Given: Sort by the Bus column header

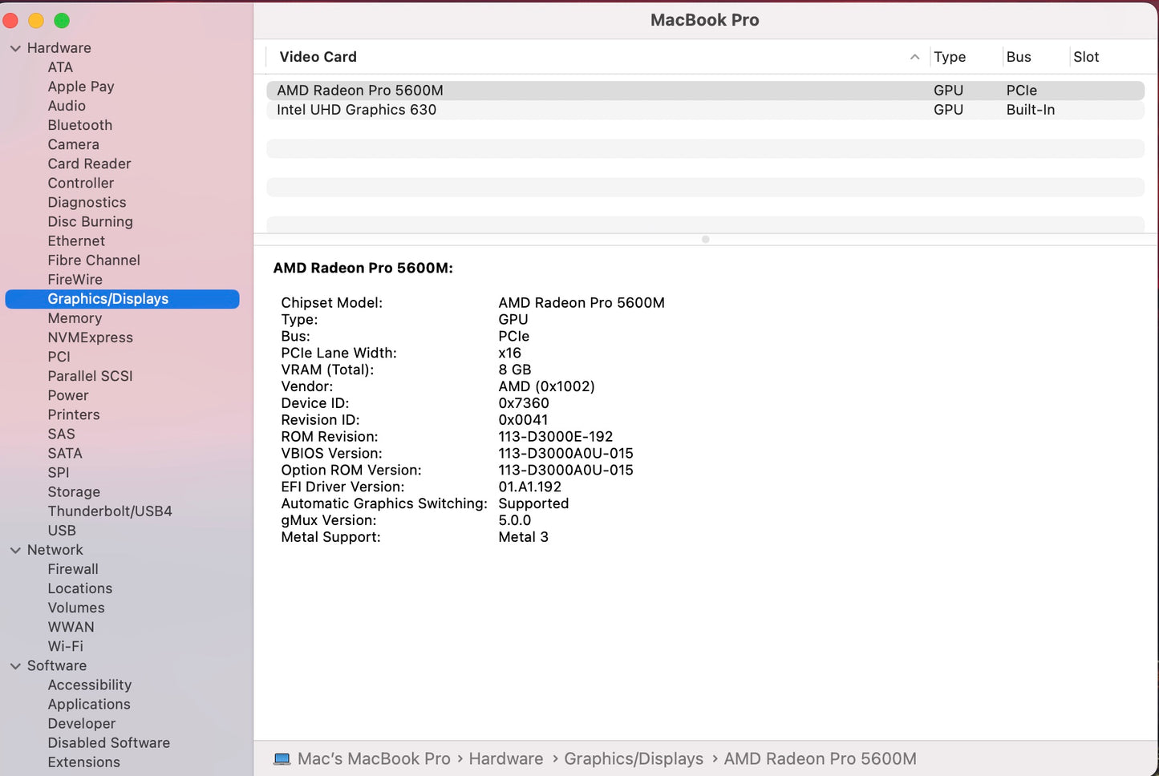Looking at the screenshot, I should tap(1019, 57).
